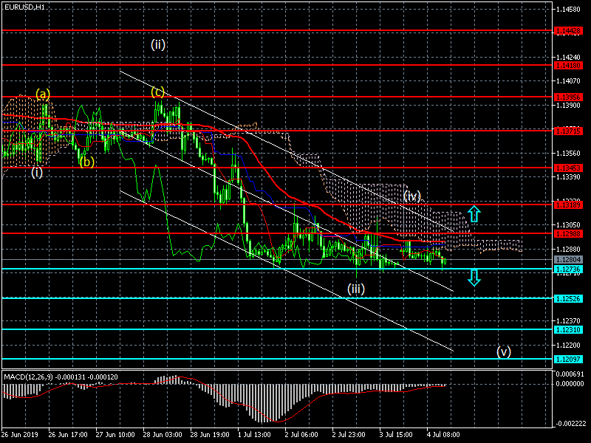Click the 2 Jul 23:00 time label
Viewport: 591px width, 443px height.
349,435
